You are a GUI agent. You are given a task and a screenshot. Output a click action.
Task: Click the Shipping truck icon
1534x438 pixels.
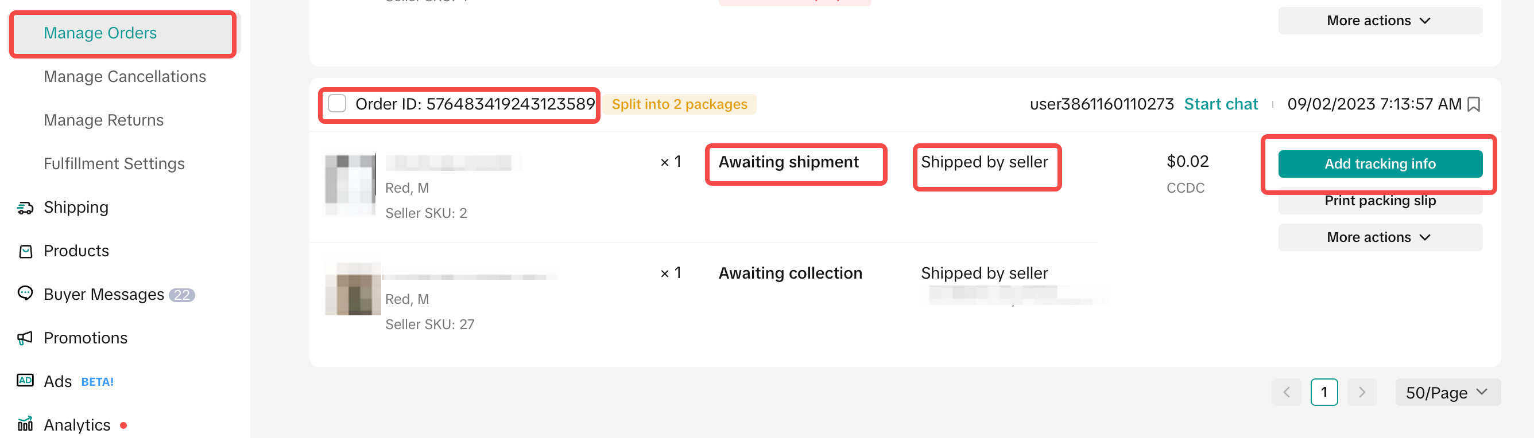[x=25, y=208]
